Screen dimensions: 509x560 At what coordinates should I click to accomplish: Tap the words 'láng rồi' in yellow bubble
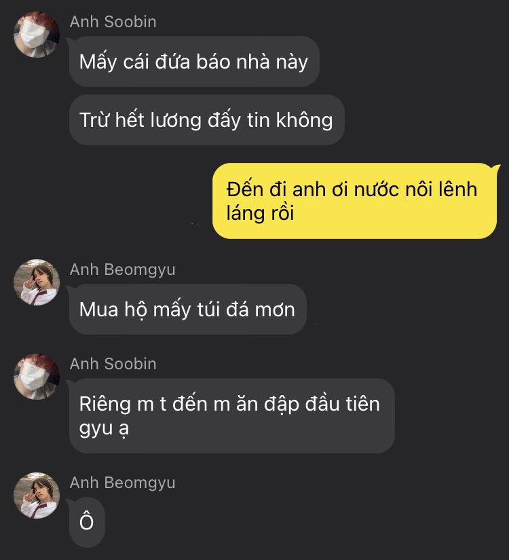point(260,214)
